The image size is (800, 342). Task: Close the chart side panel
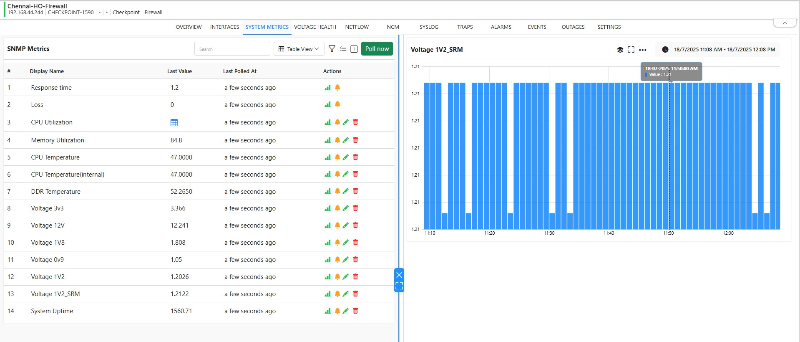pos(399,275)
